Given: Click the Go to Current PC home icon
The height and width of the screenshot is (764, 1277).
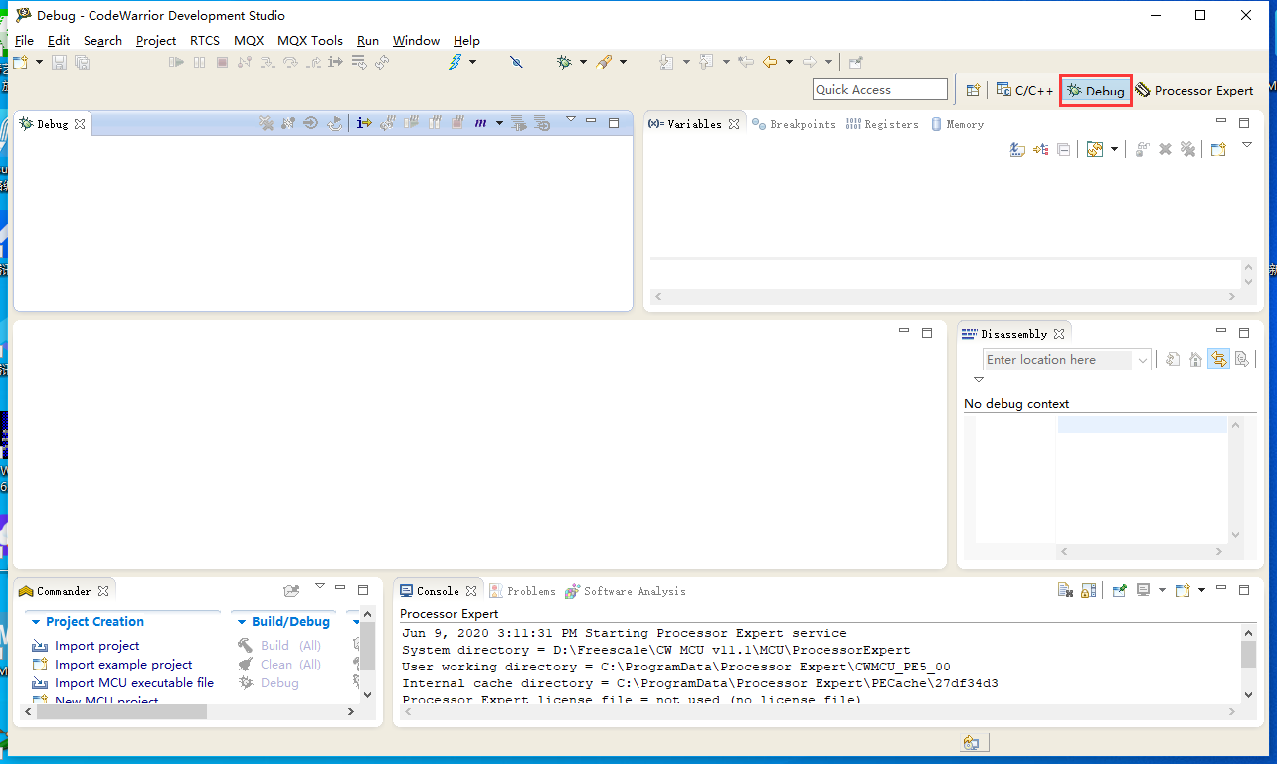Looking at the screenshot, I should [x=1195, y=360].
